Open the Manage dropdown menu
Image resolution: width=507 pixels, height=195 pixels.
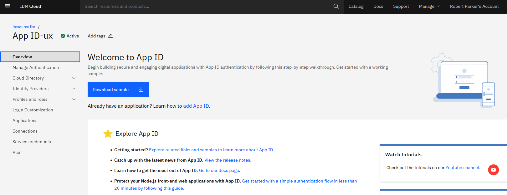429,6
